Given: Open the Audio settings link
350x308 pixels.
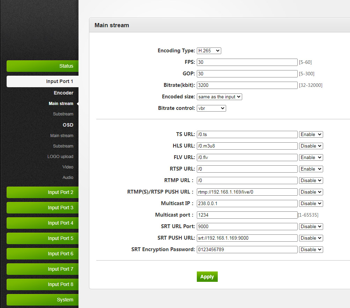Looking at the screenshot, I should tap(68, 178).
